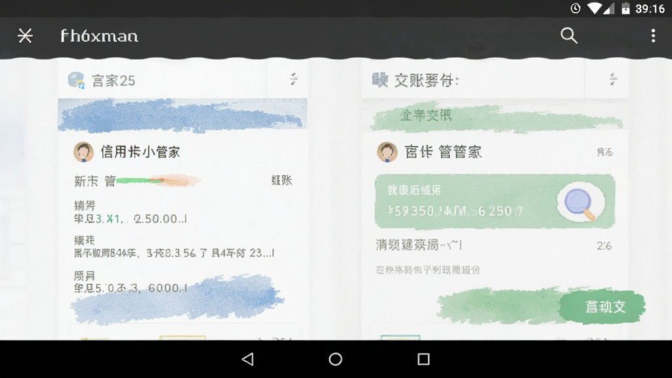The image size is (672, 378).
Task: Close the screen with the X icon
Action: coord(25,35)
